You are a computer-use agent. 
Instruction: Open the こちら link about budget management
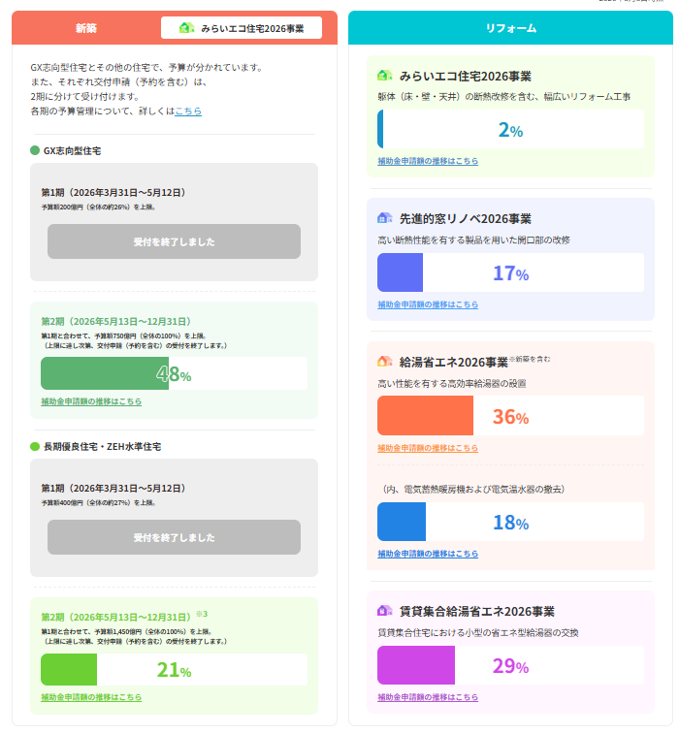pyautogui.click(x=188, y=111)
